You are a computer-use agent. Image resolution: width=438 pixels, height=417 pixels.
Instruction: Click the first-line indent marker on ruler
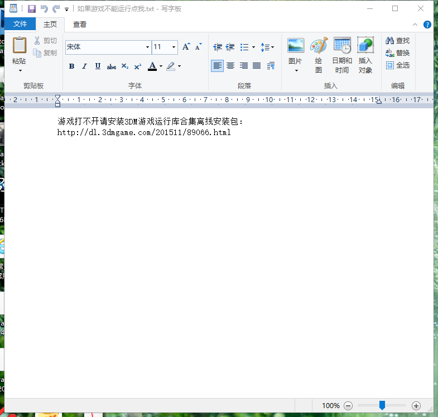point(57,97)
